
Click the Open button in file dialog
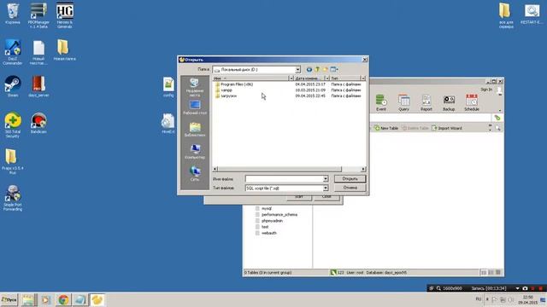pyautogui.click(x=350, y=178)
